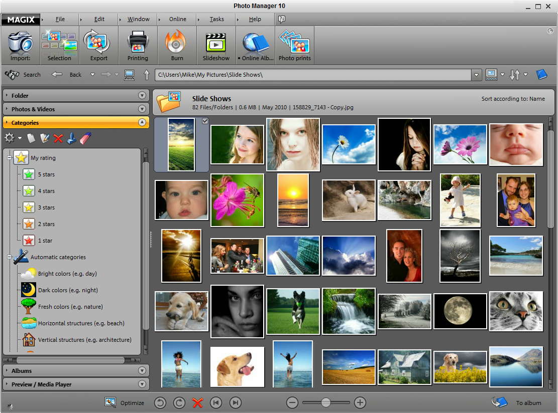The height and width of the screenshot is (413, 558).
Task: Open the Import tool
Action: click(x=20, y=45)
